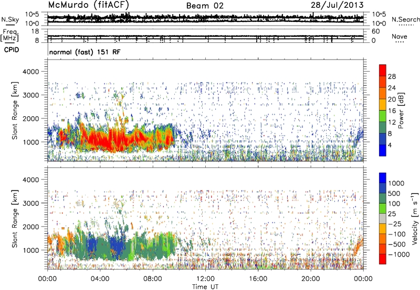The image size is (420, 290).
Task: Click the gray -25 to 25 Velocity segment
Action: click(383, 218)
